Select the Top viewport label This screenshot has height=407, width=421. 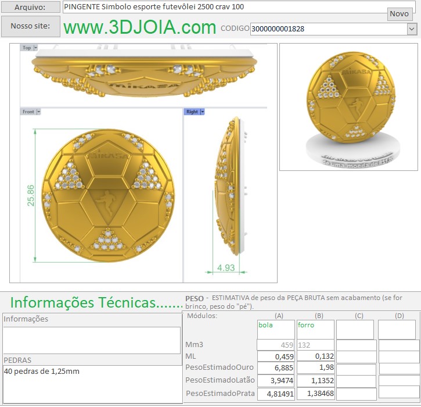(27, 48)
